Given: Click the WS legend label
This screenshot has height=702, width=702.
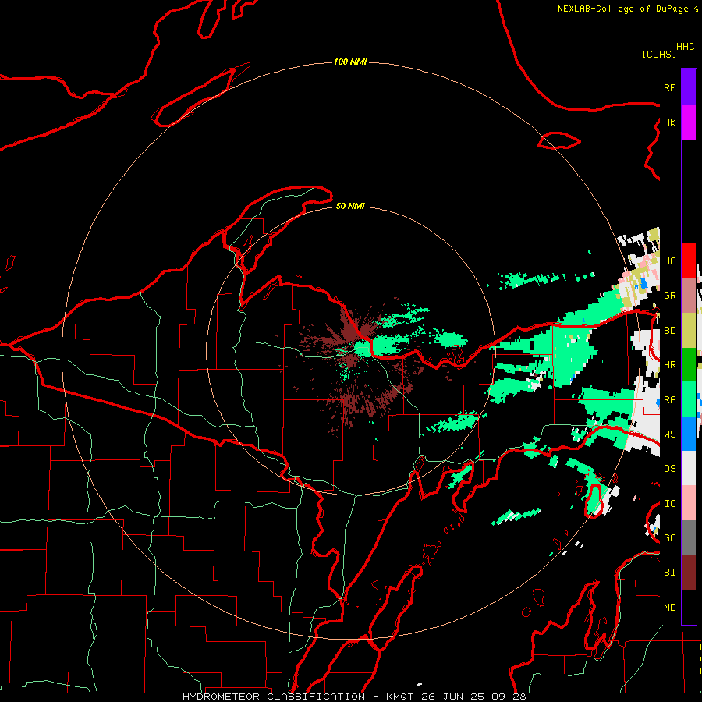Looking at the screenshot, I should [x=669, y=434].
